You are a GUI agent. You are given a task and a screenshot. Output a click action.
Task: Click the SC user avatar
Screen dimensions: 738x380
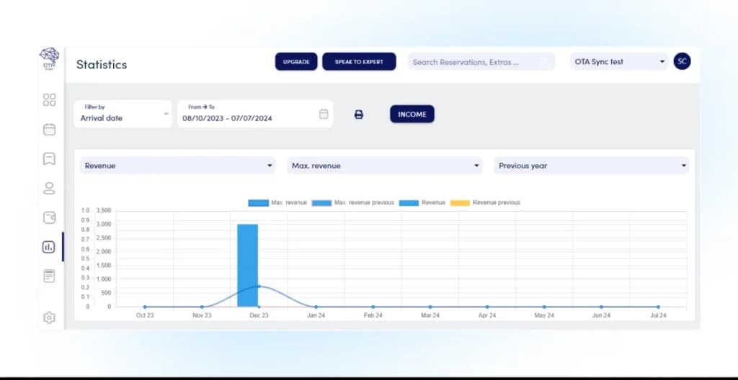[x=682, y=61]
